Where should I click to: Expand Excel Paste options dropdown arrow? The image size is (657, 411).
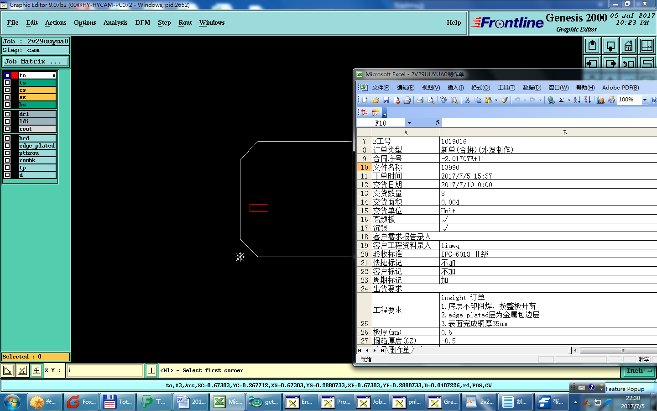[x=496, y=100]
